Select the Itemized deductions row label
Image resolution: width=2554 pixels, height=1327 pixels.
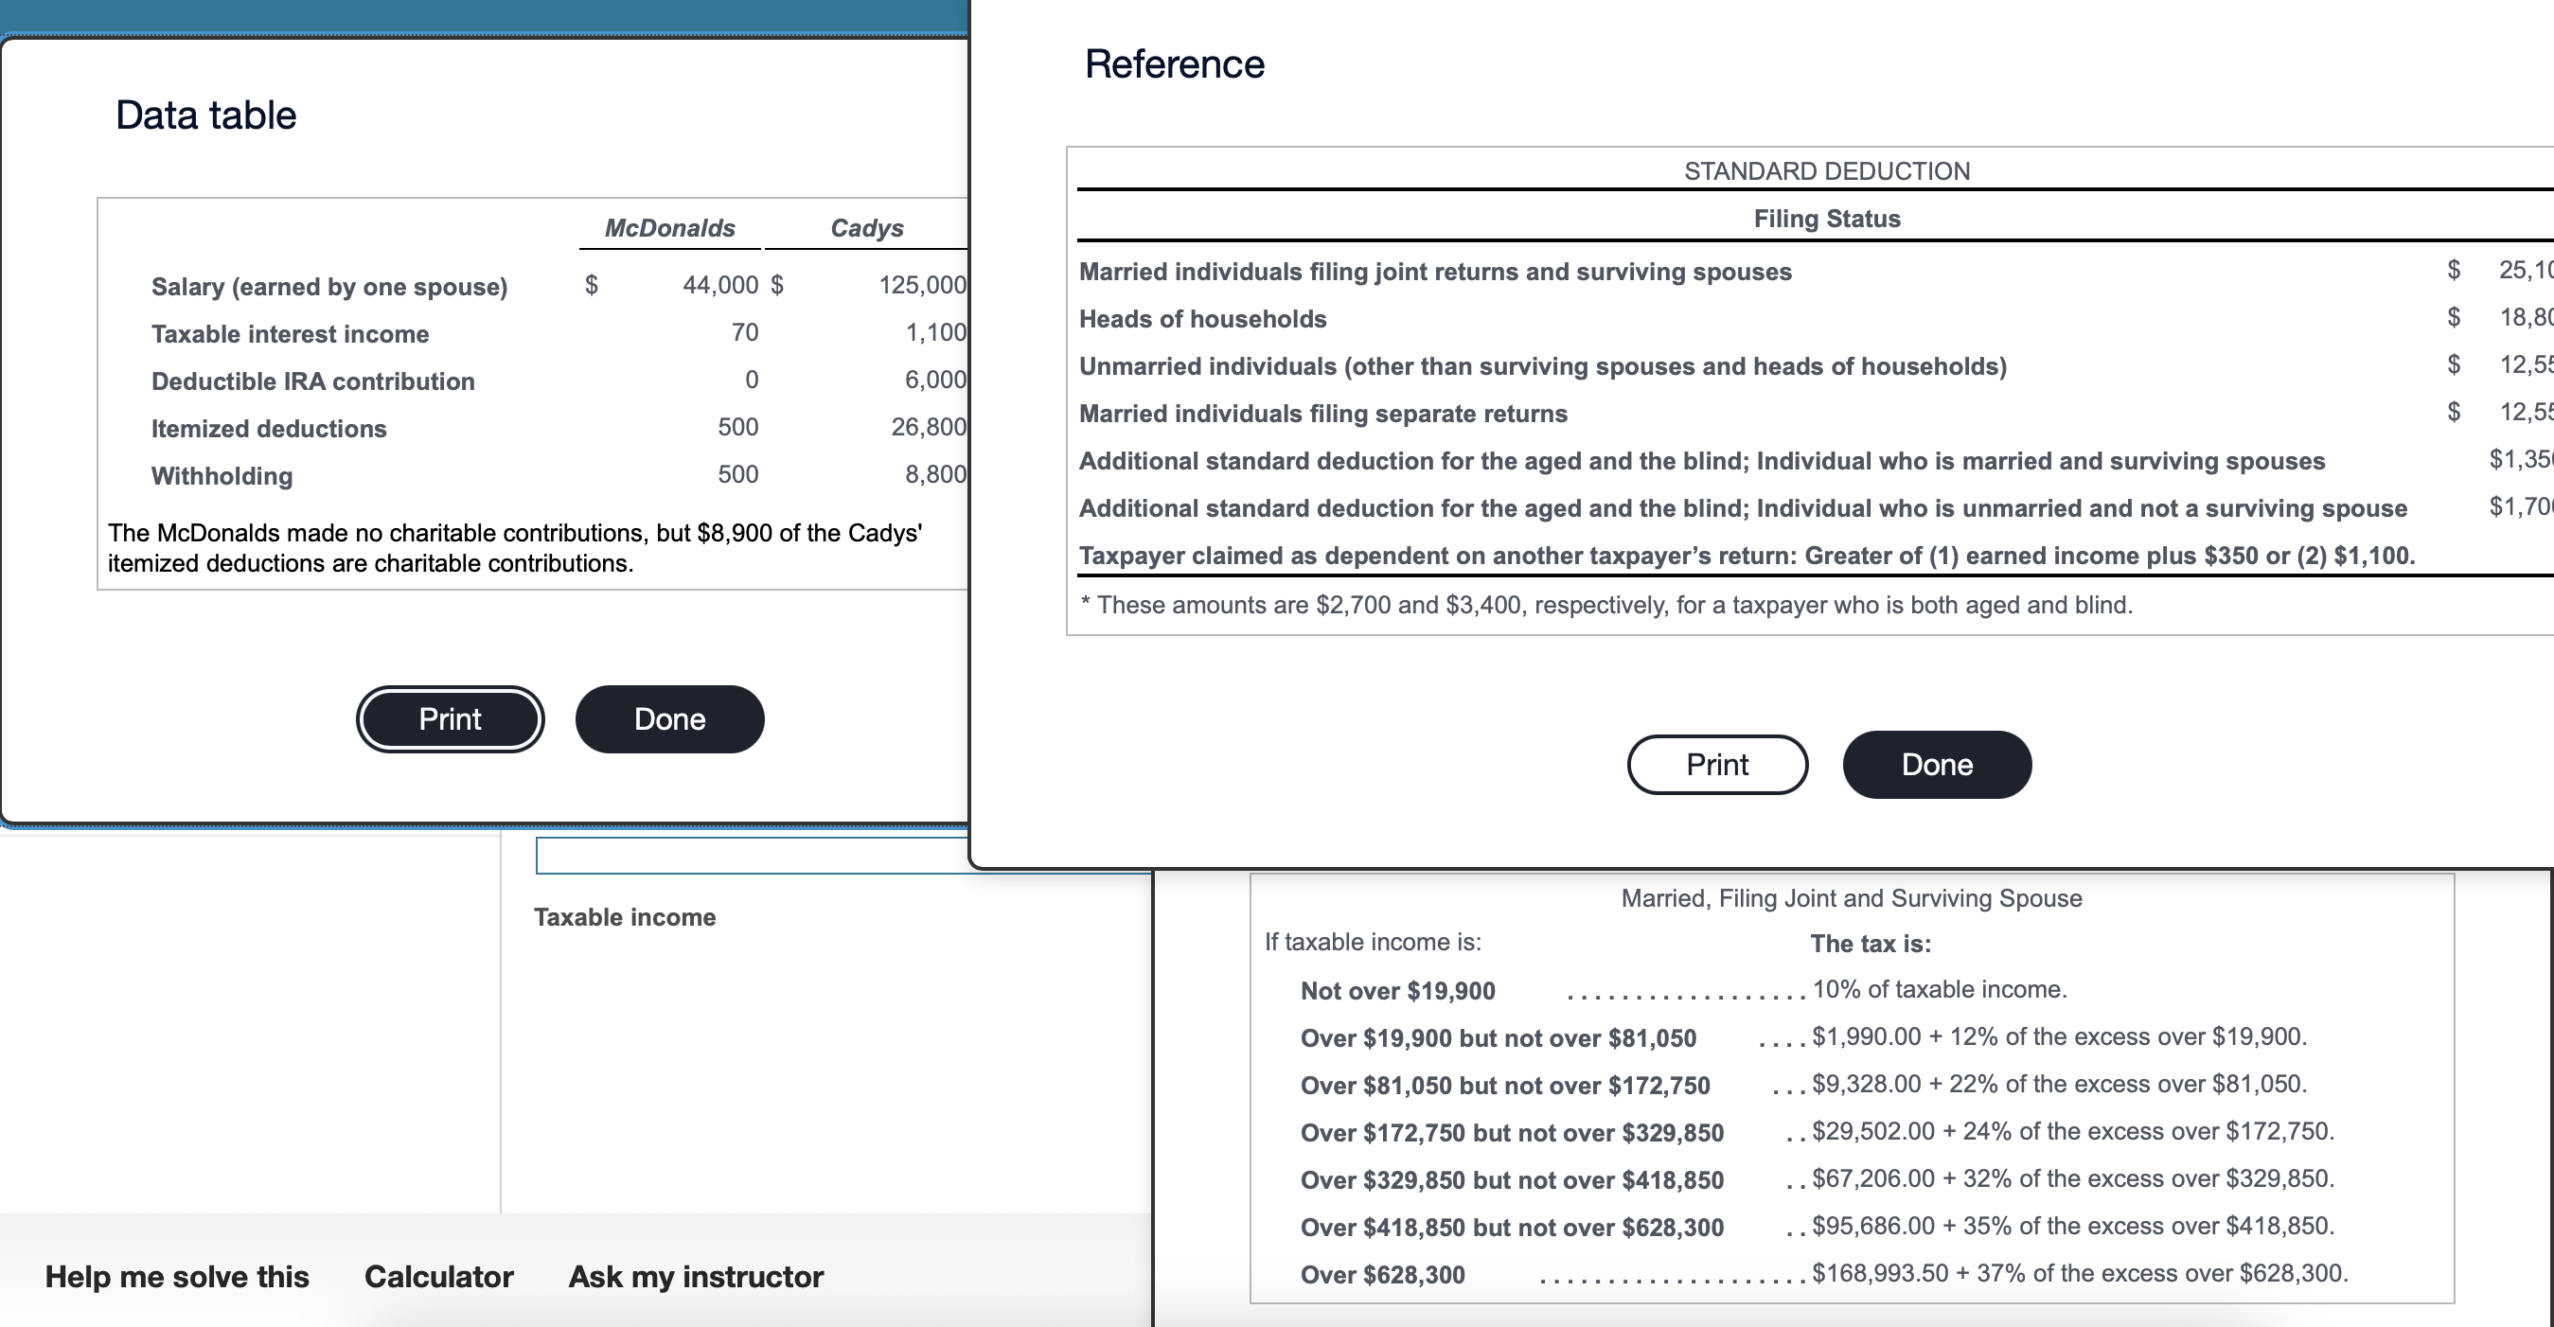[268, 428]
